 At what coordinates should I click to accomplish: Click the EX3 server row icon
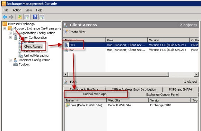tap(66, 45)
